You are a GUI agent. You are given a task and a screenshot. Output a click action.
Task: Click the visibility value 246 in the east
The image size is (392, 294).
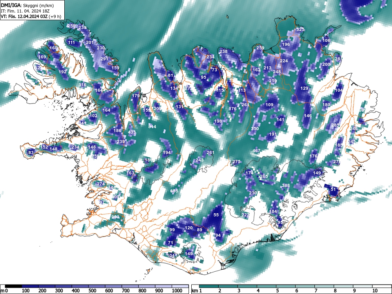(x=354, y=129)
